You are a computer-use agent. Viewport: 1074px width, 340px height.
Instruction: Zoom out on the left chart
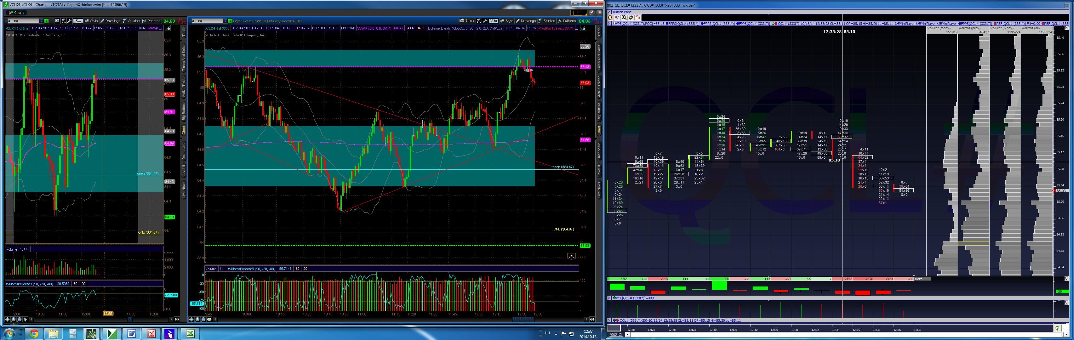pos(20,320)
